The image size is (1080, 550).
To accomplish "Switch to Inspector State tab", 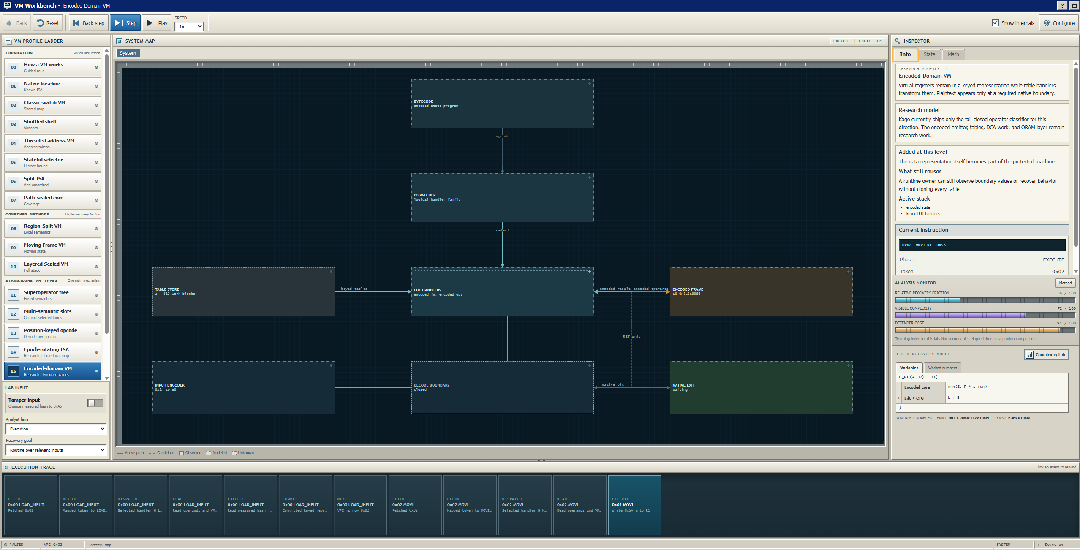I will coord(929,54).
